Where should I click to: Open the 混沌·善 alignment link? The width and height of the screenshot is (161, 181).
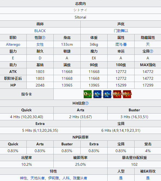pos(121,44)
